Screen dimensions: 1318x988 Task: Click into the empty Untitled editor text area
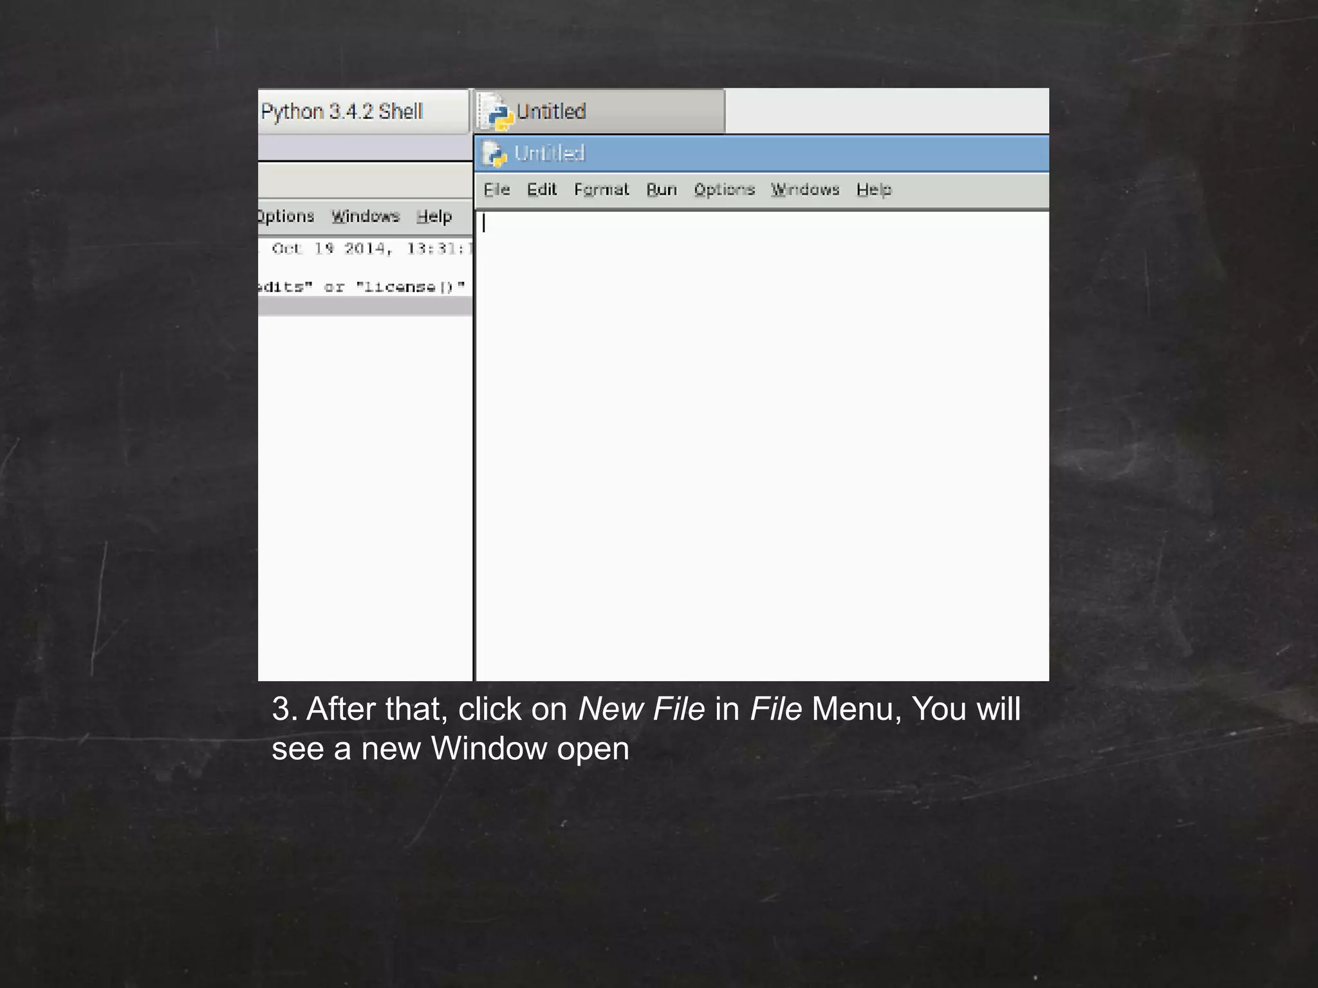tap(762, 445)
